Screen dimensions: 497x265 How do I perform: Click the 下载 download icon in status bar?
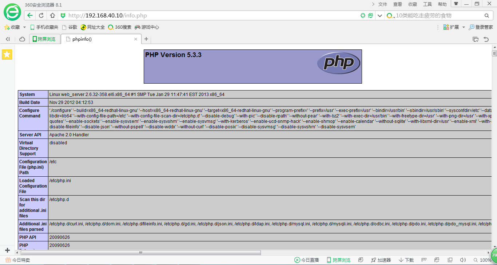(x=405, y=260)
